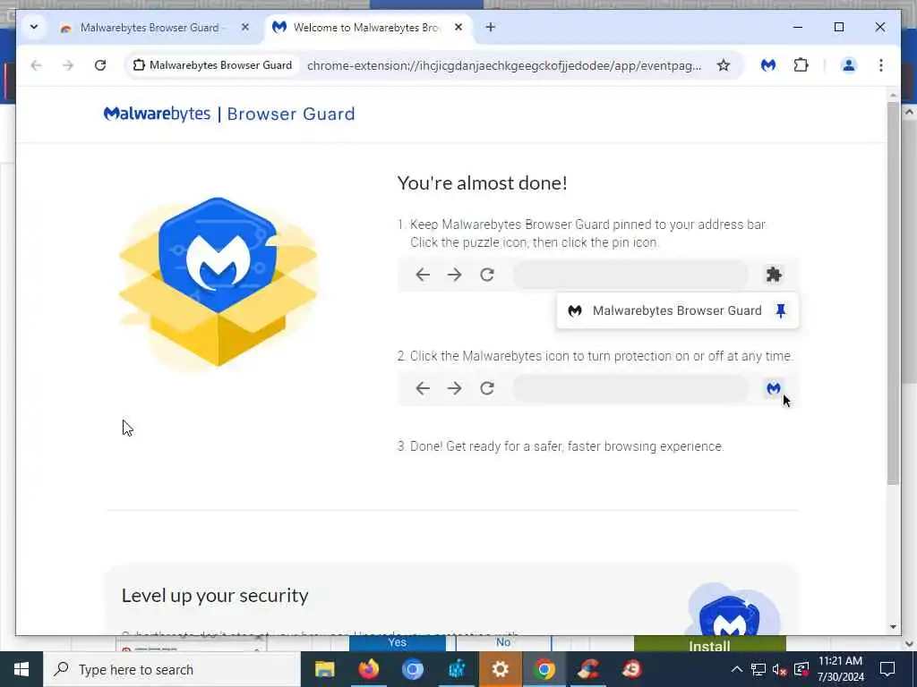The height and width of the screenshot is (687, 917).
Task: Click the 'Level up your security' heading
Action: click(x=215, y=595)
